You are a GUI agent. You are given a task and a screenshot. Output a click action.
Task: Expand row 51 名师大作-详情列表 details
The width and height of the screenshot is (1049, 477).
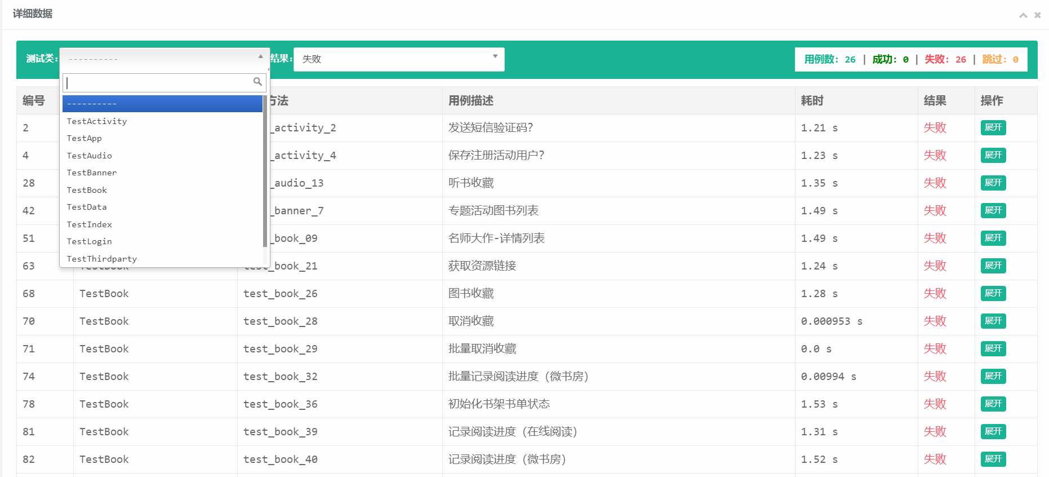pyautogui.click(x=993, y=238)
